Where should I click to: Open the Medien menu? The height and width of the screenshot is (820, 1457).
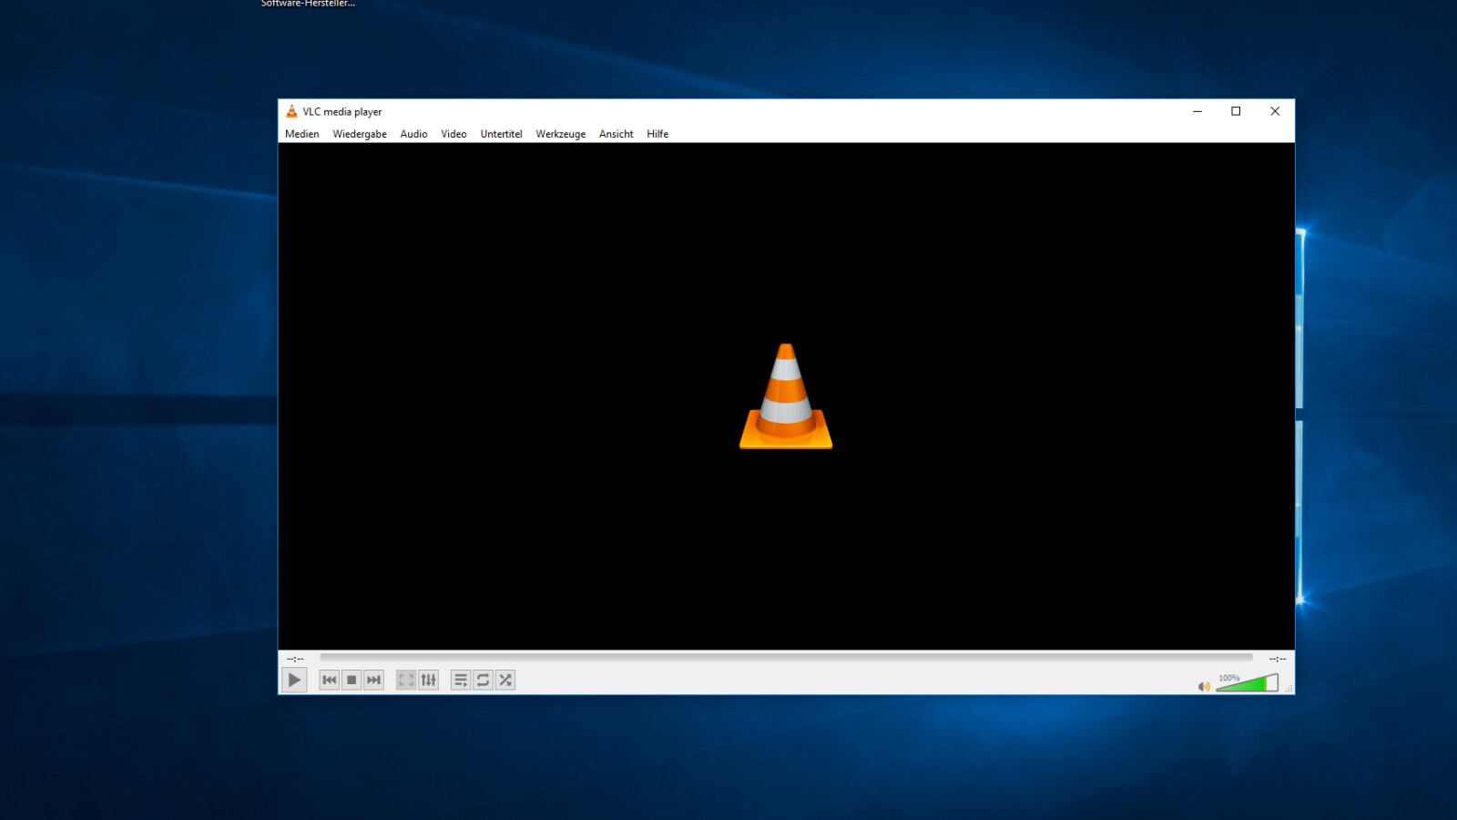coord(302,134)
